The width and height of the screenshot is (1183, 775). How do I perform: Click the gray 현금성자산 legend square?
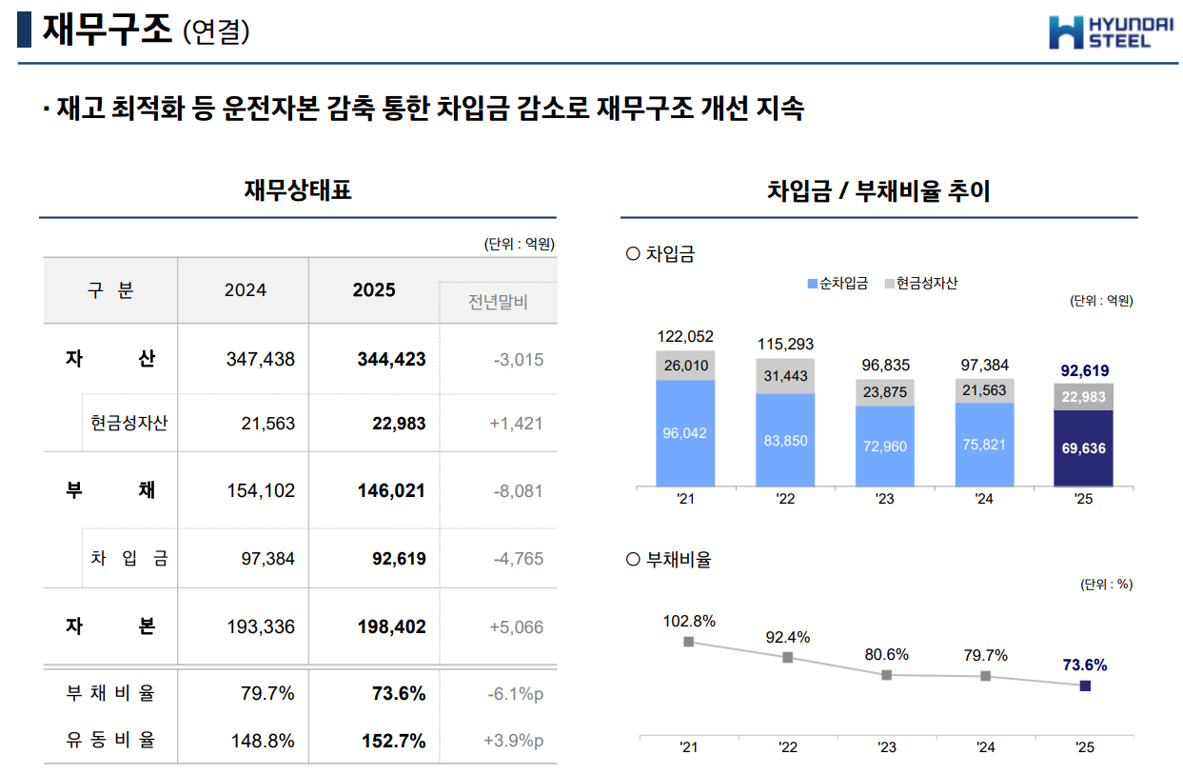[890, 284]
